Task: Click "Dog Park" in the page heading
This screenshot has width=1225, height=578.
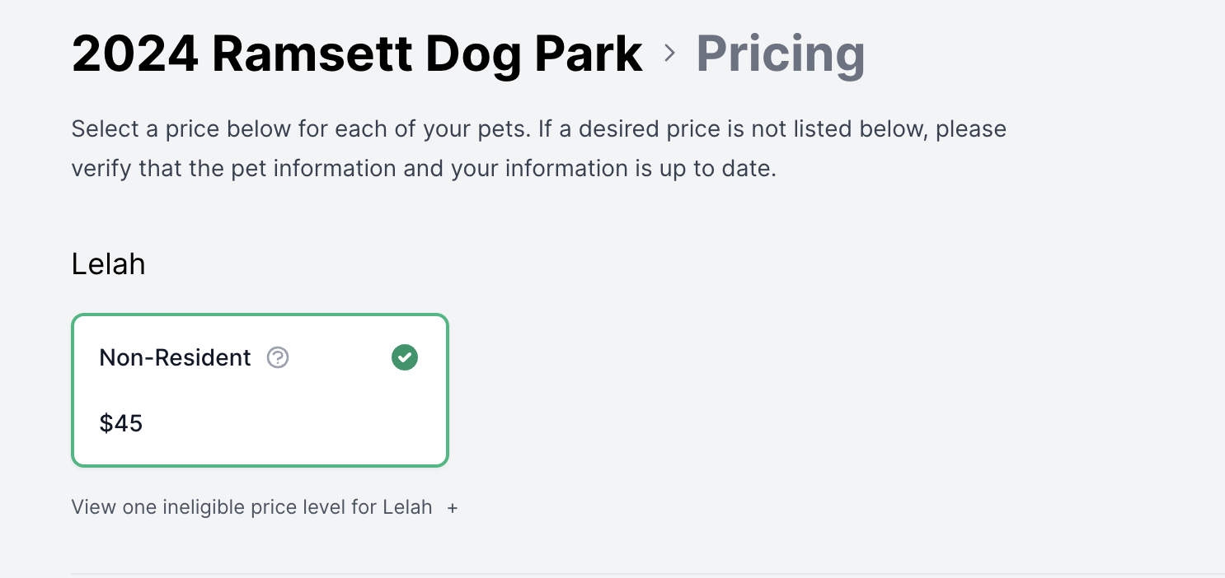Action: (x=534, y=54)
